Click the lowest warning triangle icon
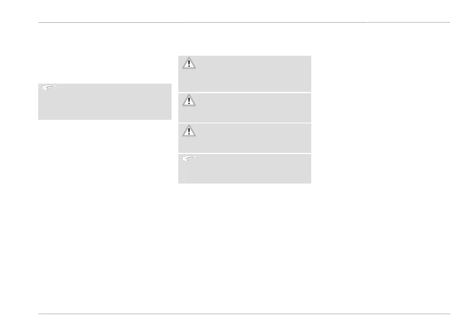 point(189,131)
